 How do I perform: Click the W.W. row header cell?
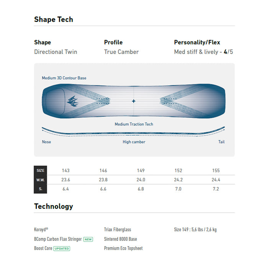click(40, 180)
